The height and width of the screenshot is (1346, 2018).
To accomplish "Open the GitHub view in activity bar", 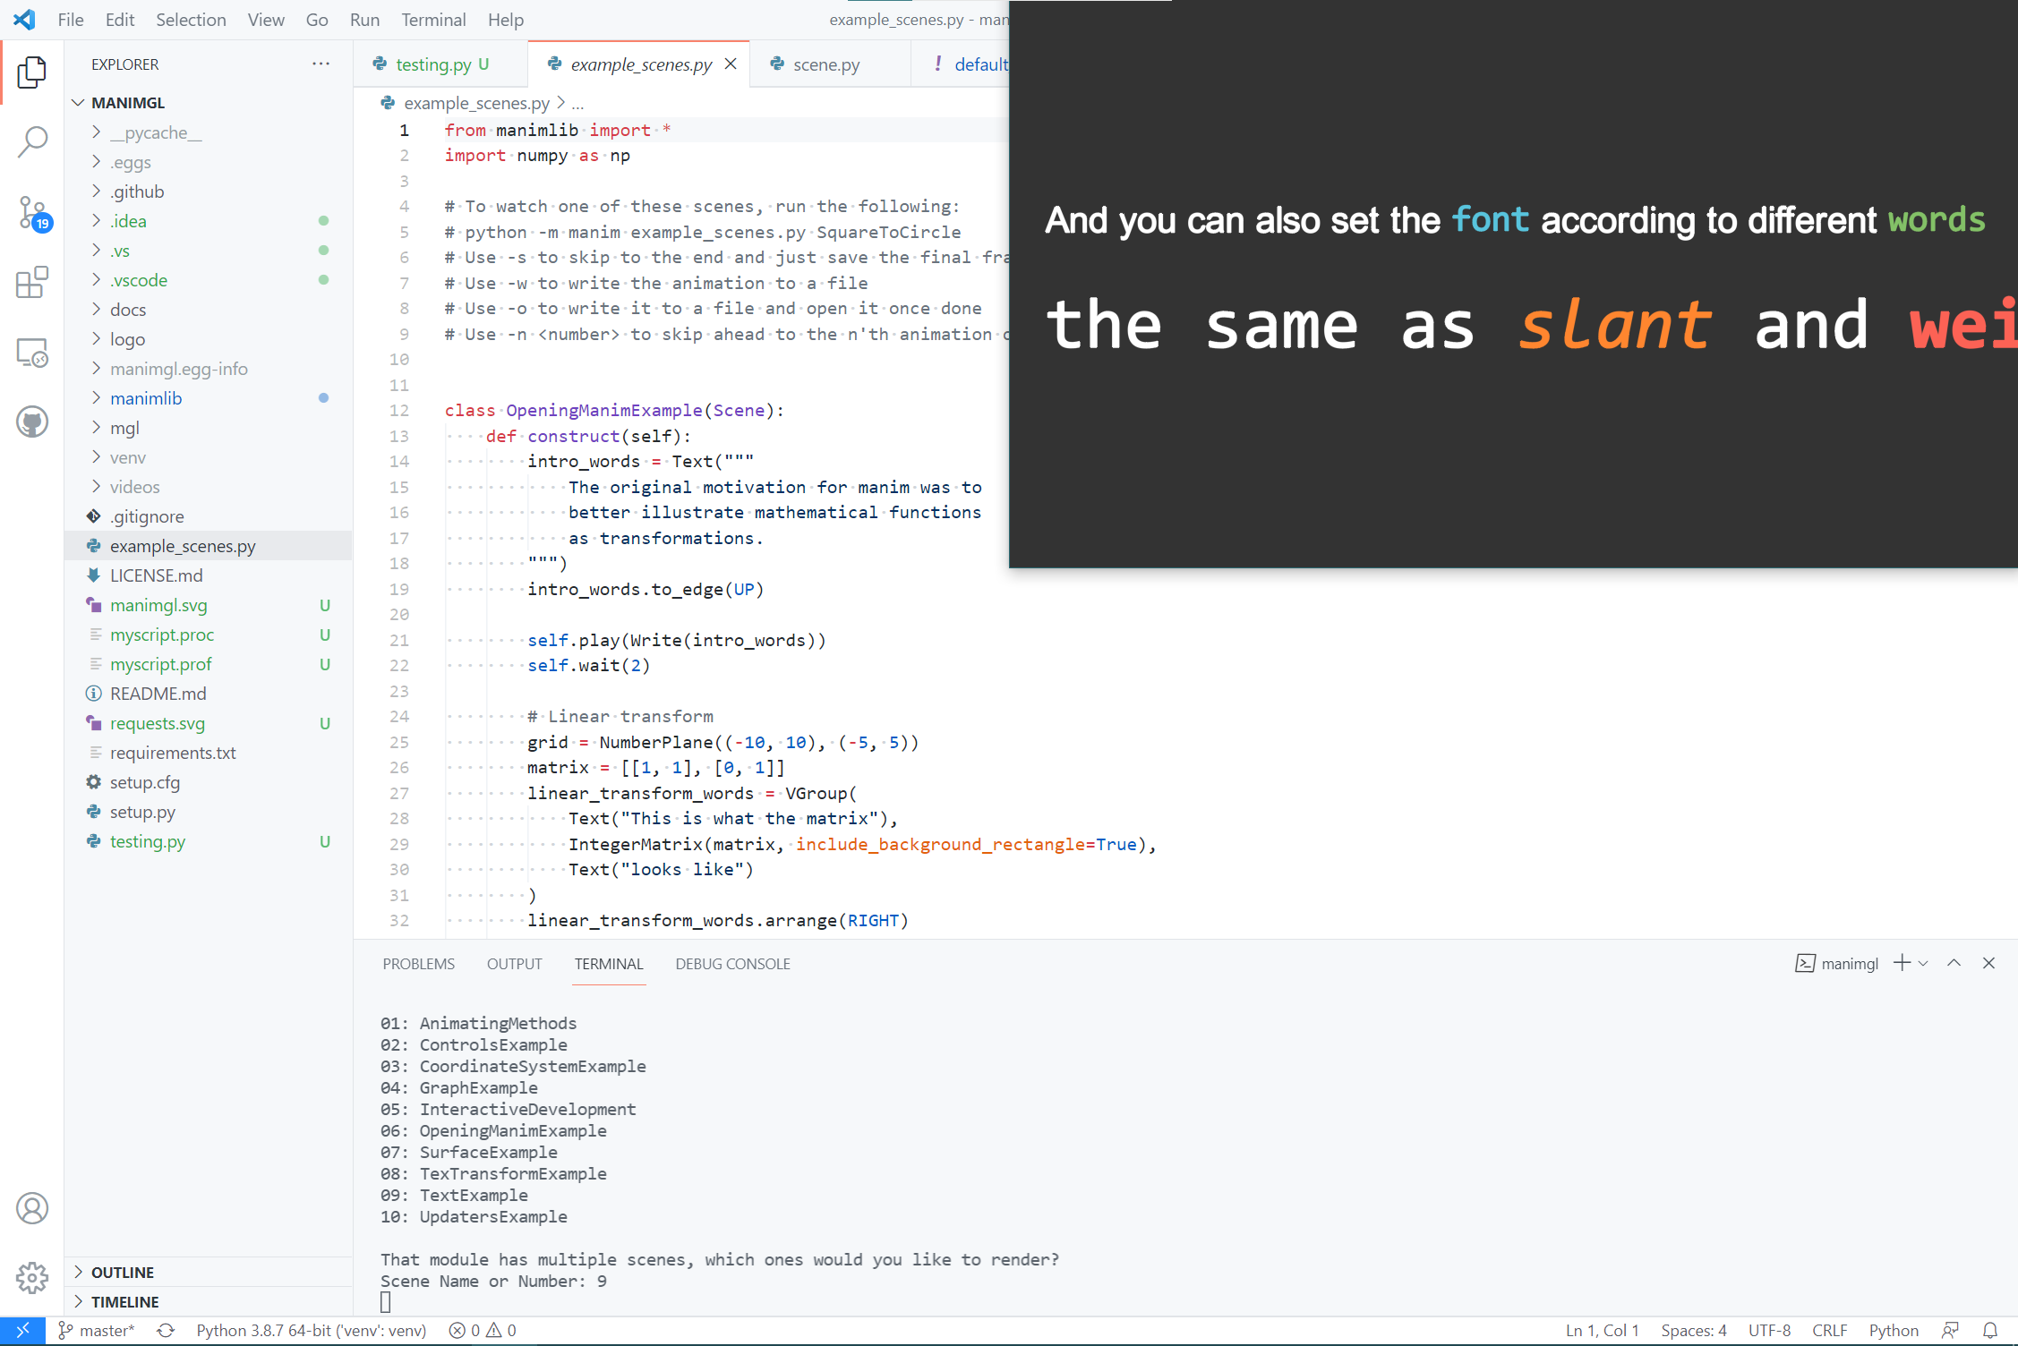I will tap(32, 422).
